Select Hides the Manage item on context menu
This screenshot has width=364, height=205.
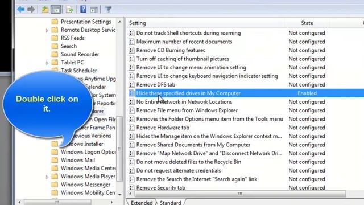click(x=209, y=136)
